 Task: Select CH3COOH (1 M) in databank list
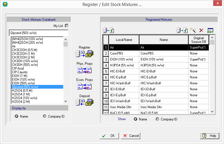click(x=37, y=54)
